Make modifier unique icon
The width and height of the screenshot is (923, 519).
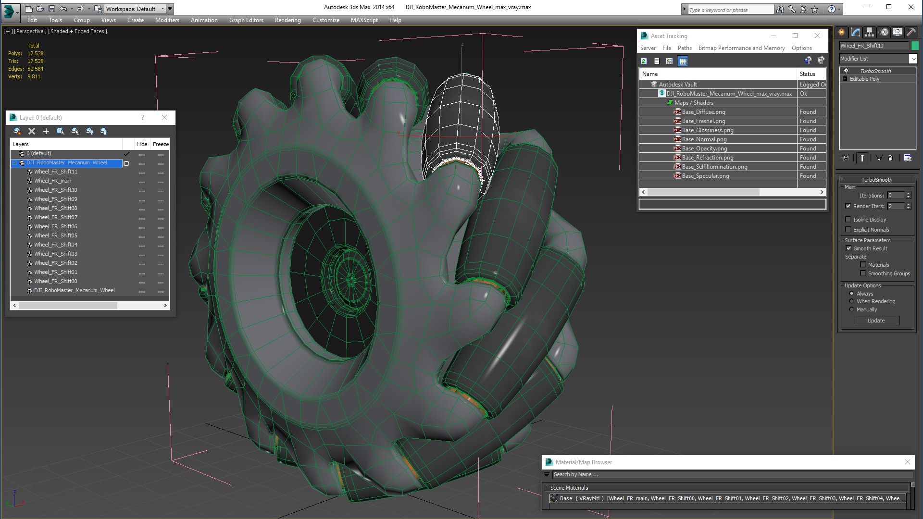(x=879, y=158)
